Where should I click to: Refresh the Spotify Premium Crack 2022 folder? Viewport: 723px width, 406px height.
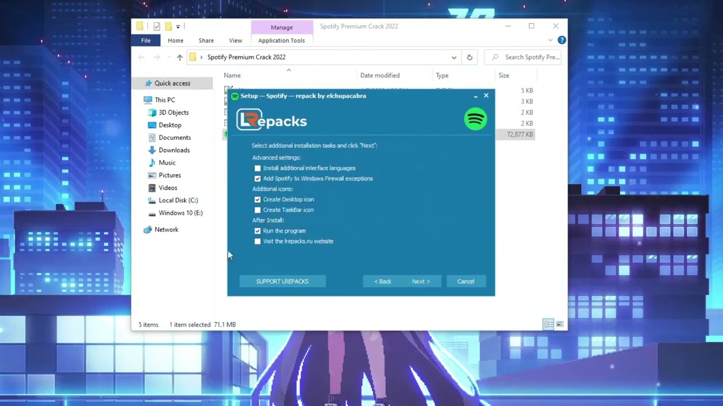point(469,57)
